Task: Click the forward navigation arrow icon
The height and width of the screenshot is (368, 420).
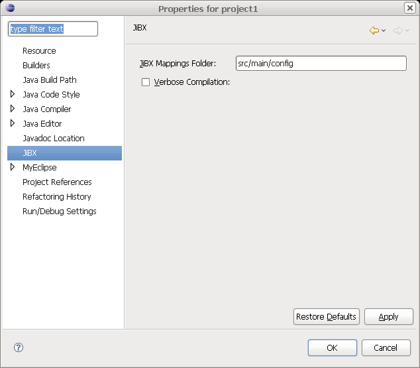Action: coord(397,31)
